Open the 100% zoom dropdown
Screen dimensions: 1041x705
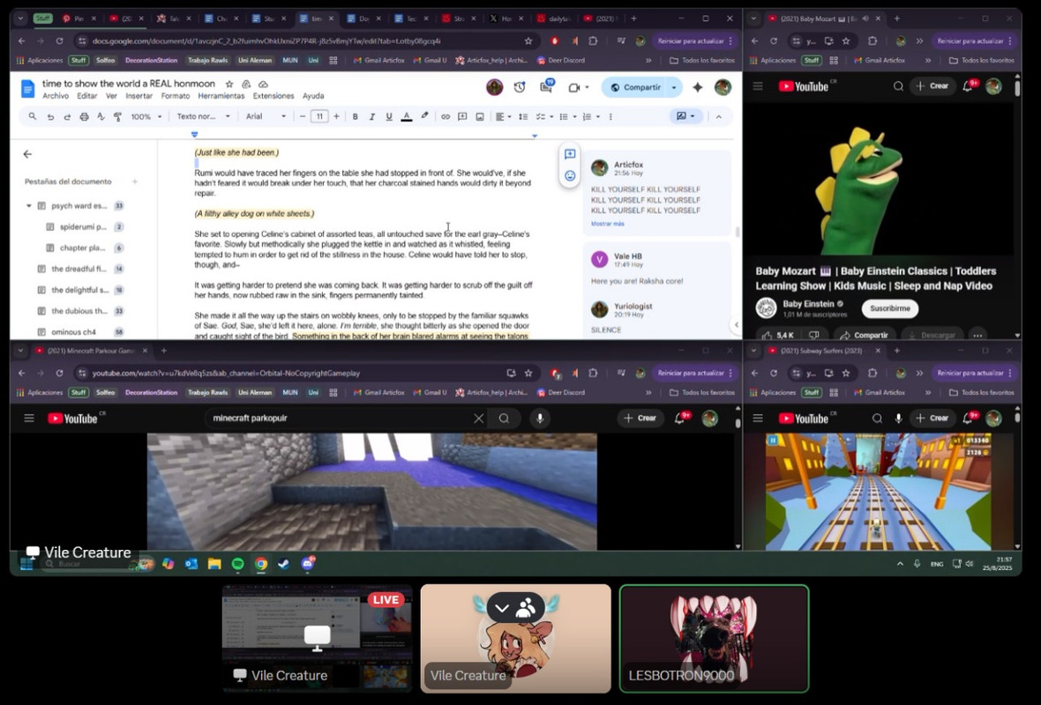146,116
